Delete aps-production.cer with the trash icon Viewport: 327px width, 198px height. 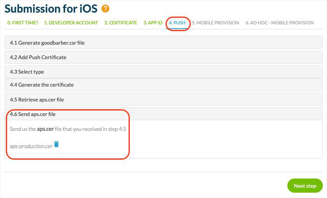tap(56, 144)
